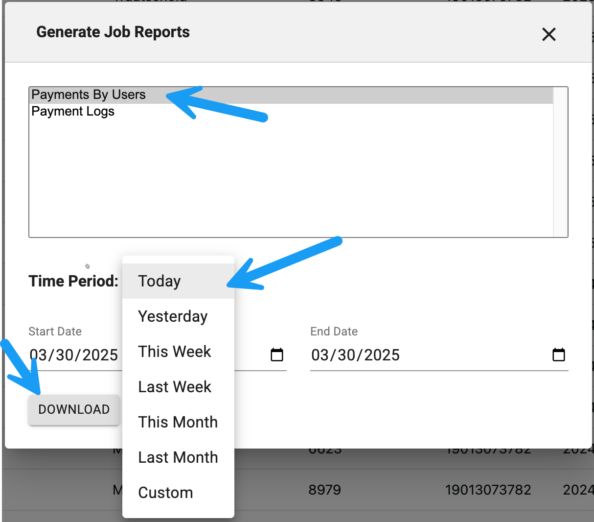The width and height of the screenshot is (594, 522).
Task: Choose Custom time period option
Action: click(165, 493)
